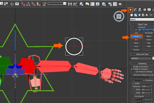Screen dimensions: 154x103
Task: Open the Manage Layers dialog
Action: coord(81,4)
